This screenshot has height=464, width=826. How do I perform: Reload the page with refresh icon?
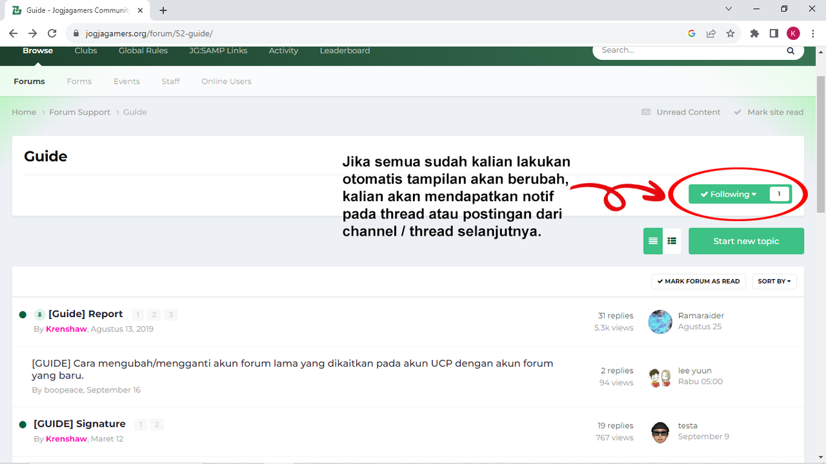52,34
